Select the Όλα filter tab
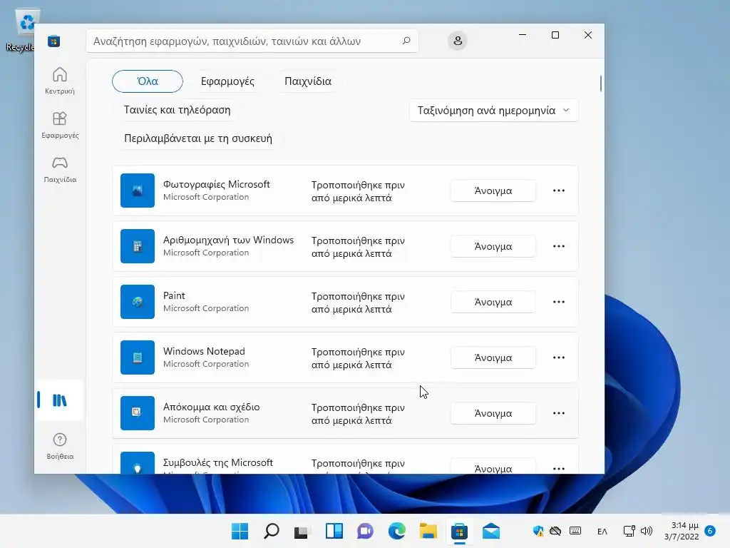730x548 pixels. pyautogui.click(x=148, y=81)
